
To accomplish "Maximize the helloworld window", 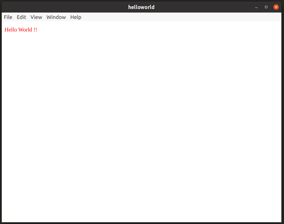I will tap(266, 7).
